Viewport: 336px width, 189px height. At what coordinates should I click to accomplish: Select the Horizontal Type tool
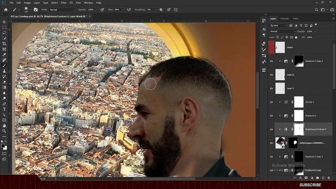click(4, 109)
